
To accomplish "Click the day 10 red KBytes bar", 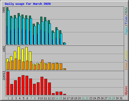I will tap(42, 86).
